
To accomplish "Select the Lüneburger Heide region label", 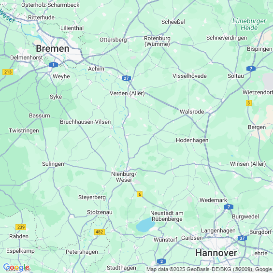I will (x=249, y=24).
